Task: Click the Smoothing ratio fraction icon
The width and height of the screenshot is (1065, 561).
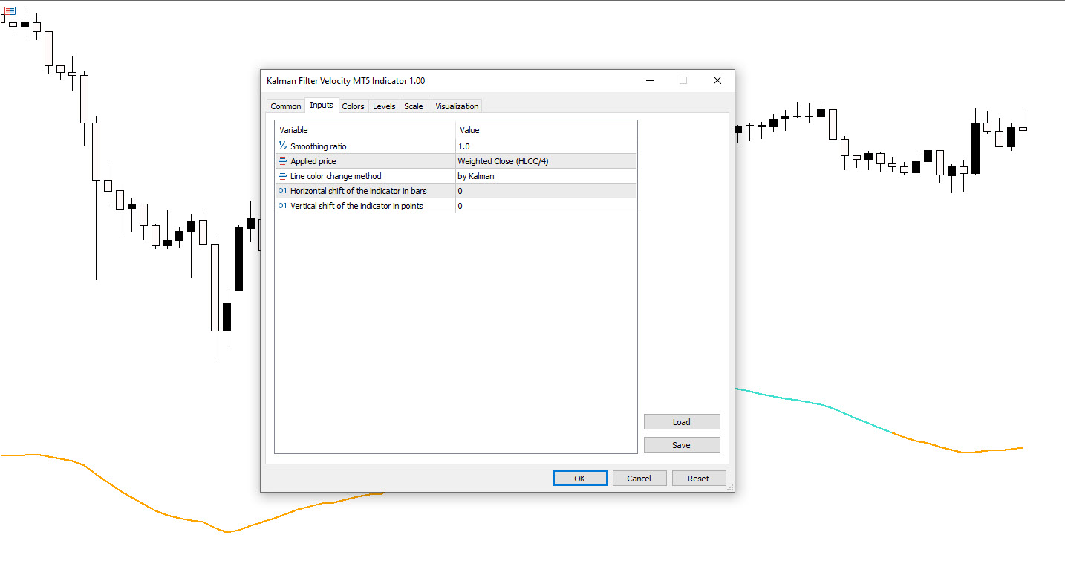Action: 282,146
